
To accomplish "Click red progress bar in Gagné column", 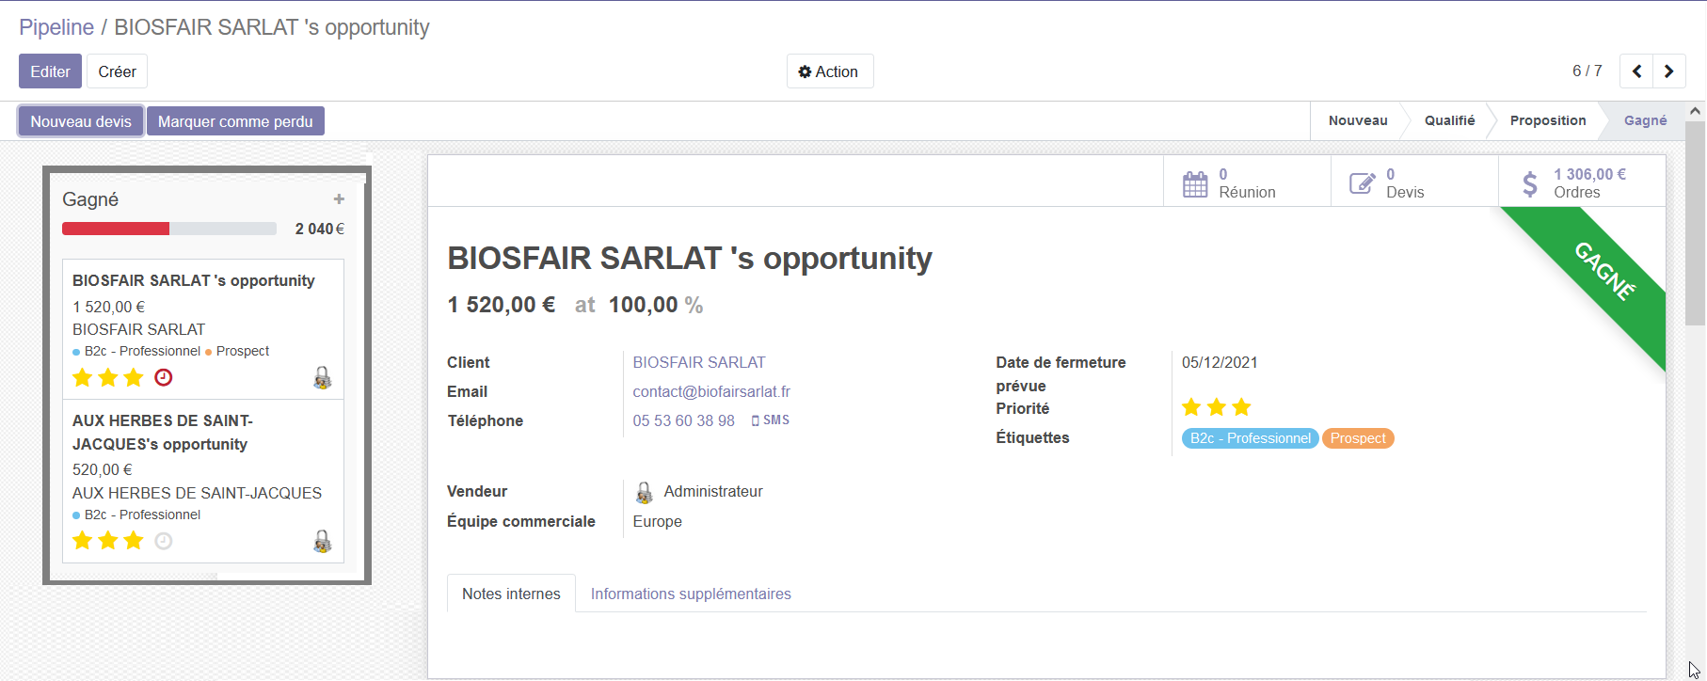I will coord(116,229).
